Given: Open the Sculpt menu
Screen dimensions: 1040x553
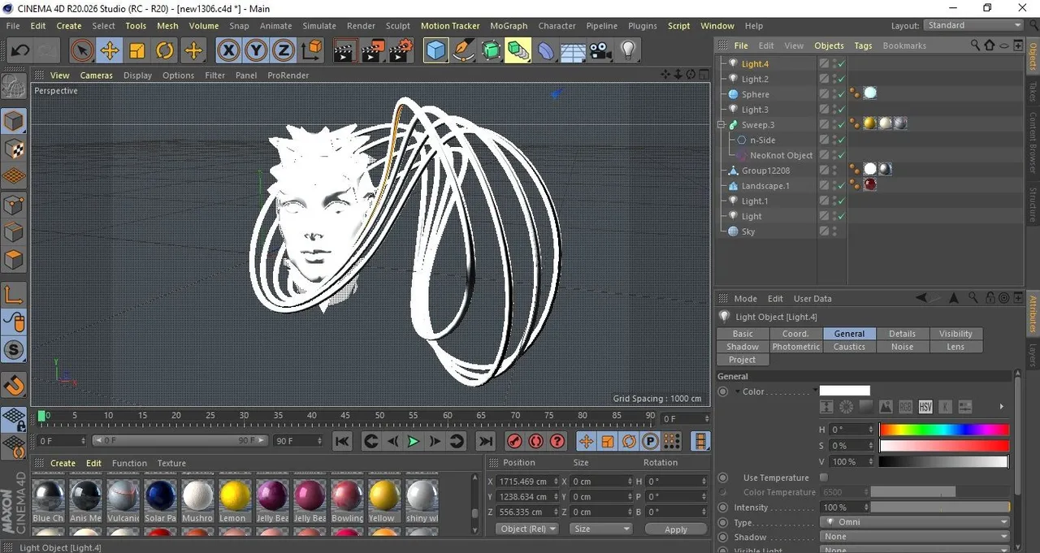Looking at the screenshot, I should [397, 26].
